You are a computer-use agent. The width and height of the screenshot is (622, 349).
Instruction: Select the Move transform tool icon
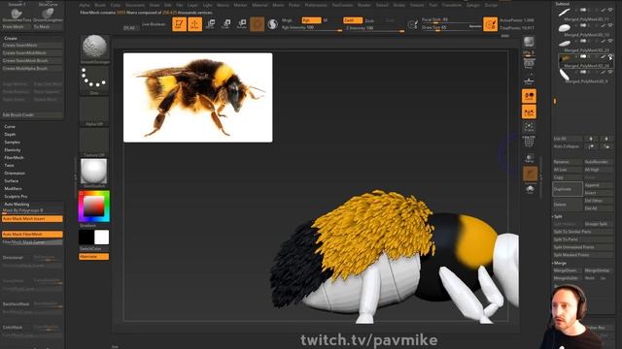click(x=211, y=24)
